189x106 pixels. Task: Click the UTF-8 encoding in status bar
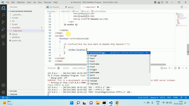(162, 97)
